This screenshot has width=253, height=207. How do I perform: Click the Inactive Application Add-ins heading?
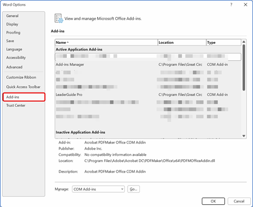point(80,132)
